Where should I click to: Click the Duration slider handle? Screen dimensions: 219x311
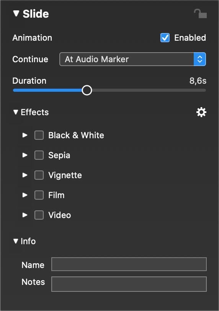[x=87, y=90]
